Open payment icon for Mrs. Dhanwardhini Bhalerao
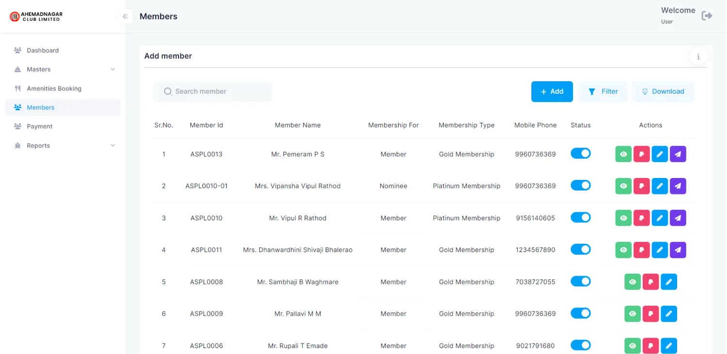This screenshot has height=354, width=727. click(642, 250)
